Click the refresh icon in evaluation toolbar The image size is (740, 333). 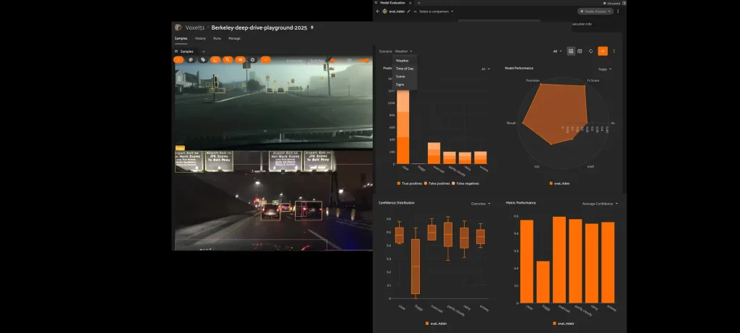pos(591,51)
